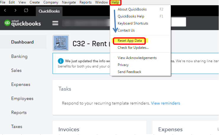The width and height of the screenshot is (219, 135).
Task: Click the refresh page icon
Action: (26, 11)
